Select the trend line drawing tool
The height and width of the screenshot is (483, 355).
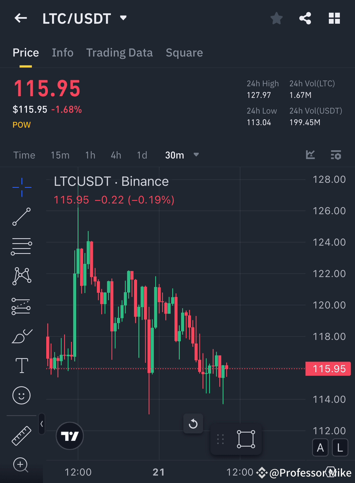click(x=21, y=217)
